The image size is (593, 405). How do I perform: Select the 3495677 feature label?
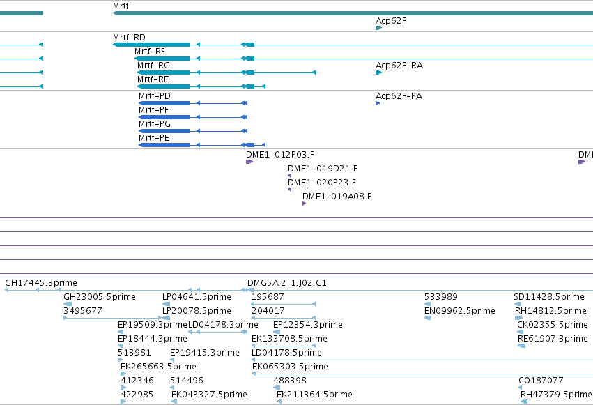83,311
